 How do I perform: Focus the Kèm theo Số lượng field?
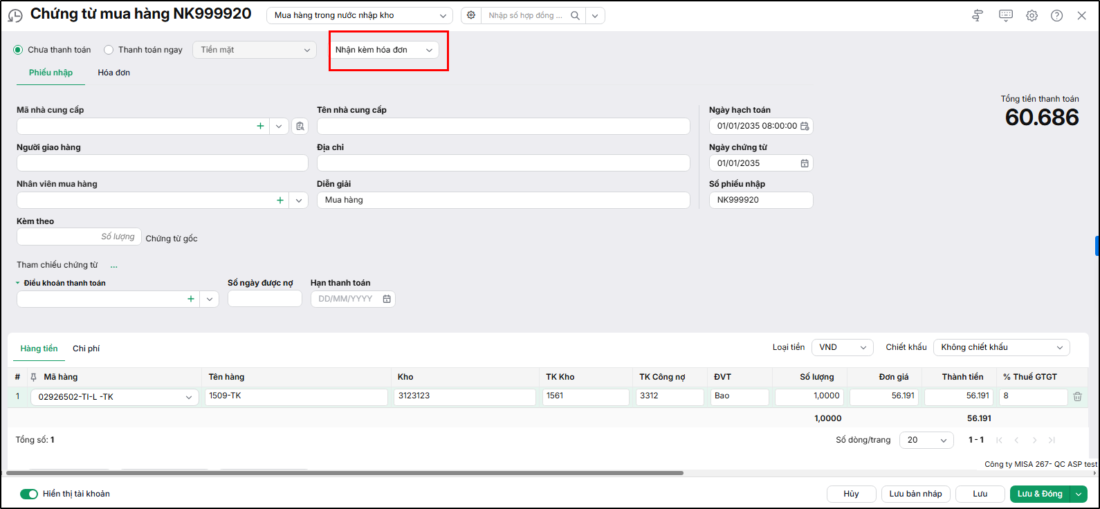[79, 237]
